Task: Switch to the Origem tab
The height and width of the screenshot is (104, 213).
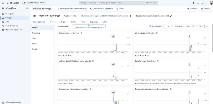Action: coord(63,22)
